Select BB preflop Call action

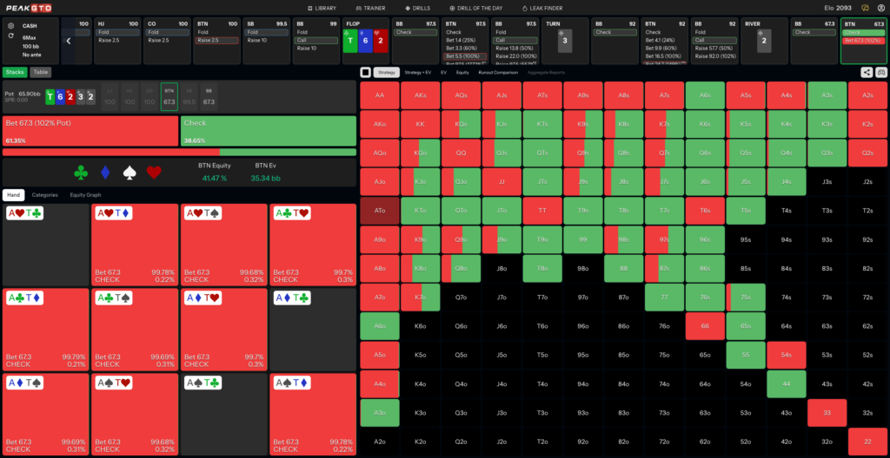point(317,40)
